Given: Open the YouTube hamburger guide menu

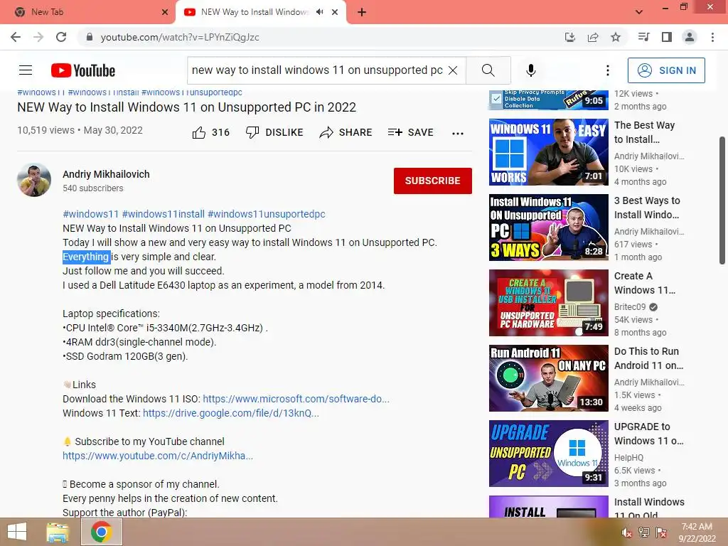Looking at the screenshot, I should 26,70.
